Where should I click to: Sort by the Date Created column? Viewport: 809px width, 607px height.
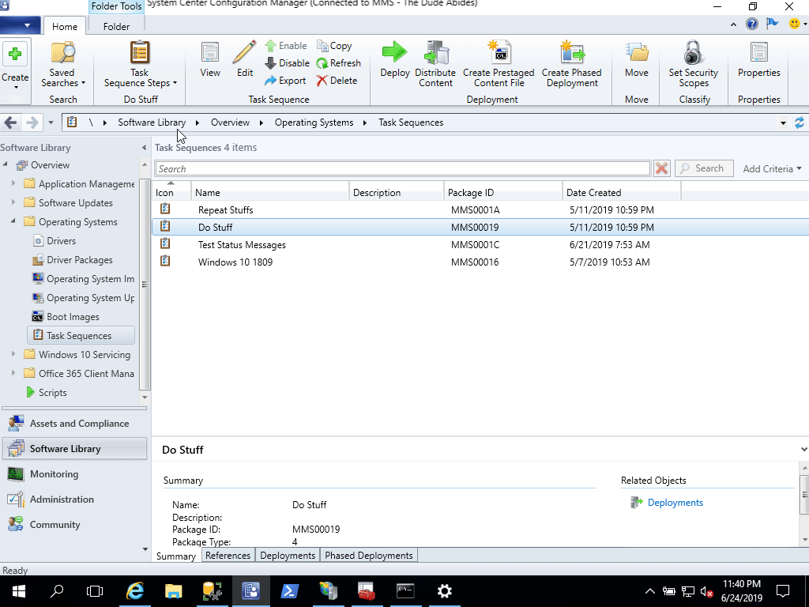[x=621, y=193]
